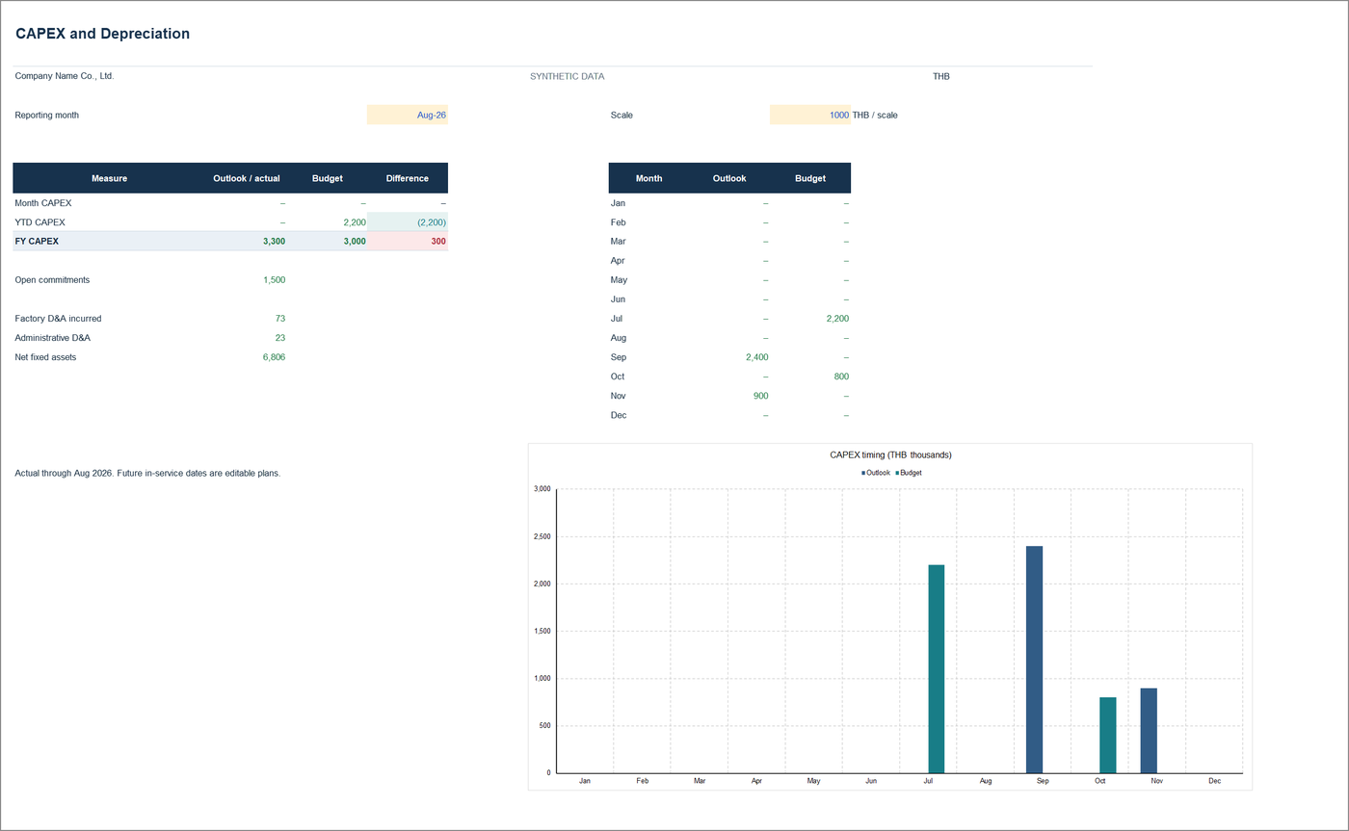The width and height of the screenshot is (1349, 831).
Task: Click the Company Name Co., Ltd. text
Action: point(65,76)
